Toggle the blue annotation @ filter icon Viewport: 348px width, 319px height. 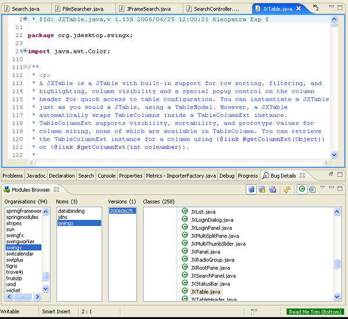click(311, 189)
